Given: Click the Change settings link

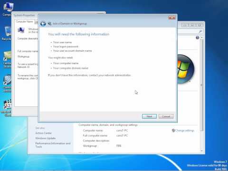Looking at the screenshot, I should pos(184,131).
